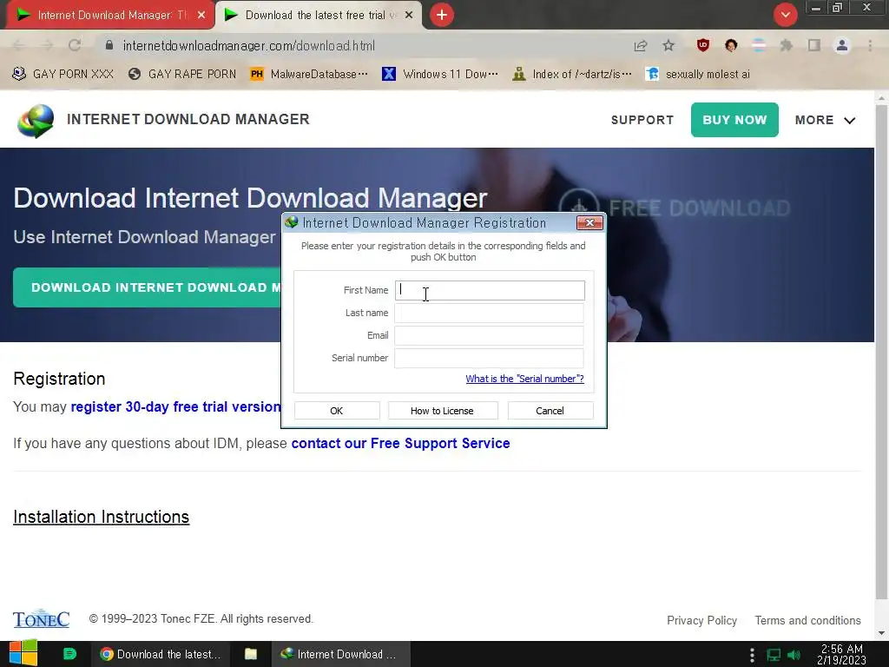Click the Tonec logo in footer
Image resolution: width=889 pixels, height=667 pixels.
point(42,618)
